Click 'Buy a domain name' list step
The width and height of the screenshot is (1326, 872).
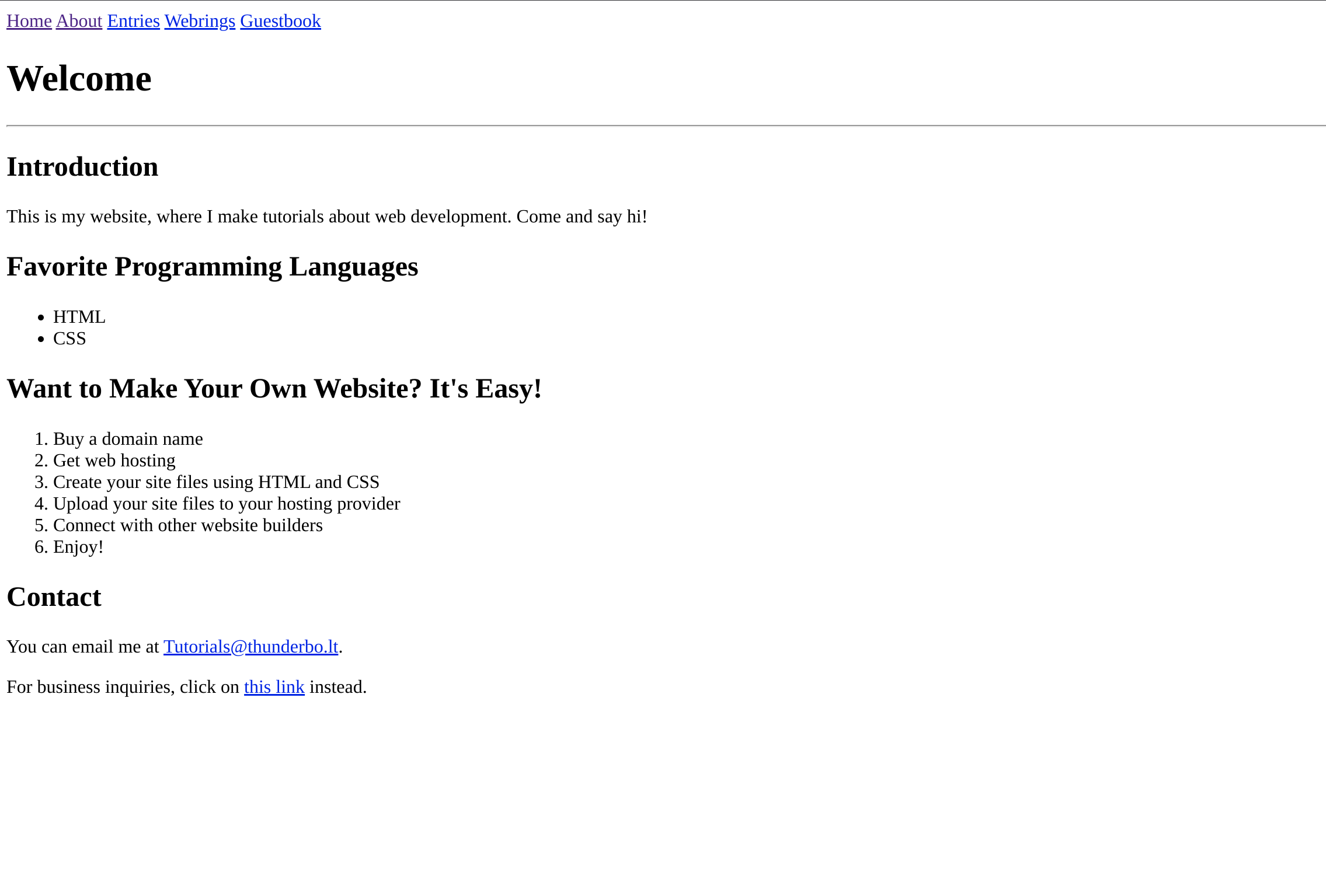[x=128, y=439]
